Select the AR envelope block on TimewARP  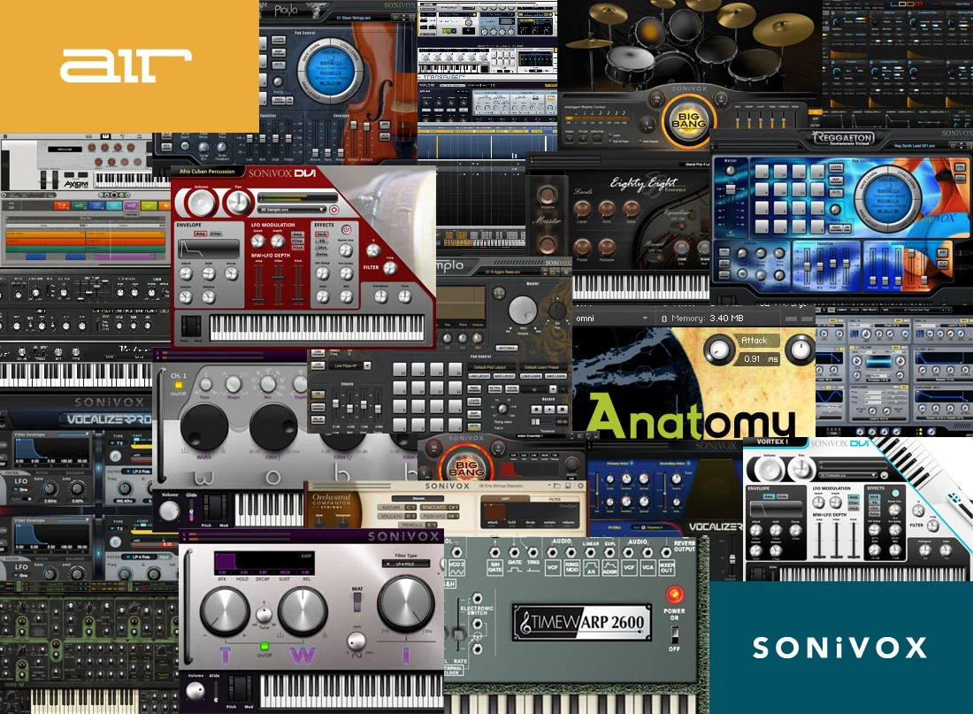(591, 567)
